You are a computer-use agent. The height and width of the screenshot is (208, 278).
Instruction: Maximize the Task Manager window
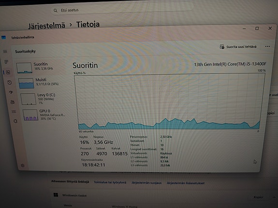[257, 28]
